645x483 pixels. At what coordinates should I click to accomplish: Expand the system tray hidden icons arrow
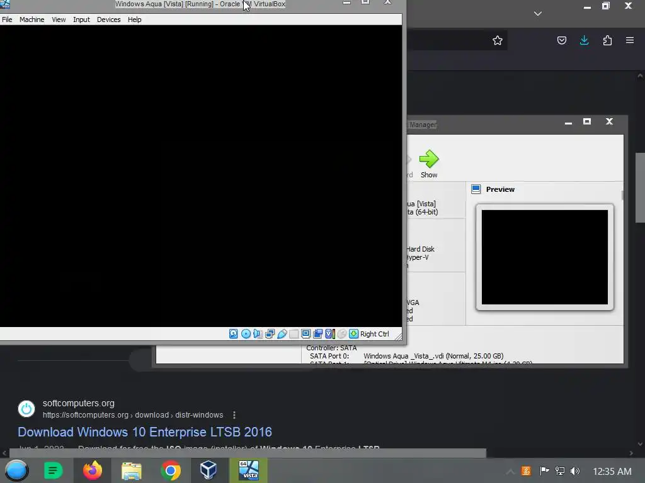510,471
